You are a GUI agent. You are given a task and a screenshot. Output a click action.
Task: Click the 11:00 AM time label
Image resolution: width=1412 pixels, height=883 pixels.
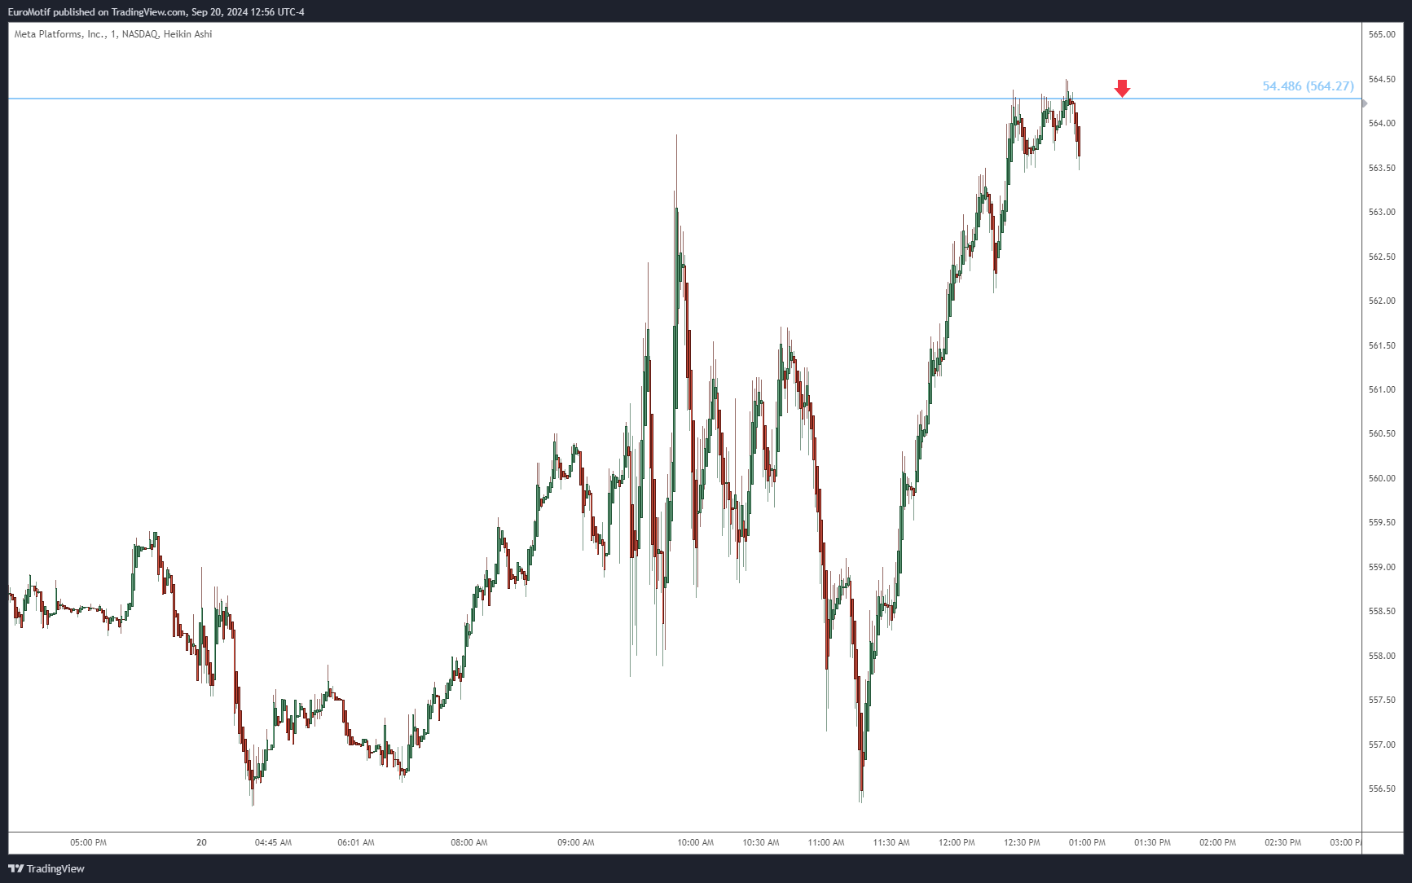[826, 842]
